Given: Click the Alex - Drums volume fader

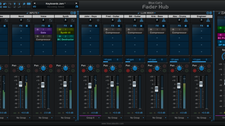Looking at the screenshot, I should (x=179, y=86).
